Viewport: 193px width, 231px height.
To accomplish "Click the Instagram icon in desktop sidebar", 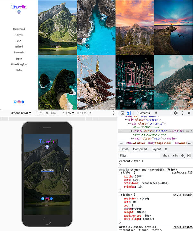I will (19, 102).
